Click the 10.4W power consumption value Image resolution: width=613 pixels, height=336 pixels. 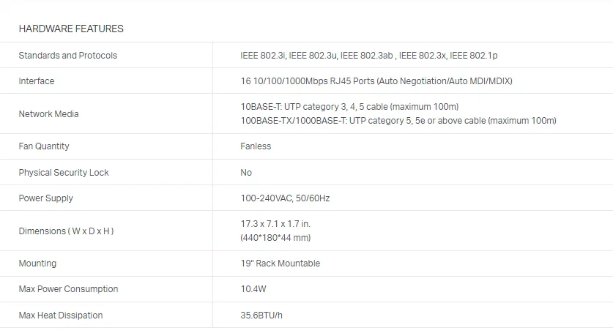[x=253, y=289]
